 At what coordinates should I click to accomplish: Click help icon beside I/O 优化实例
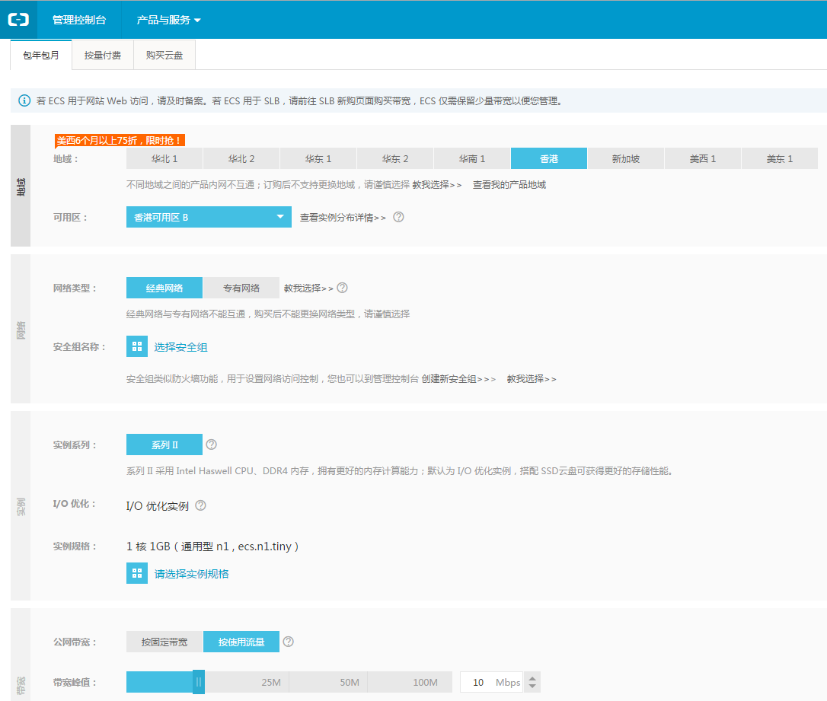(201, 506)
